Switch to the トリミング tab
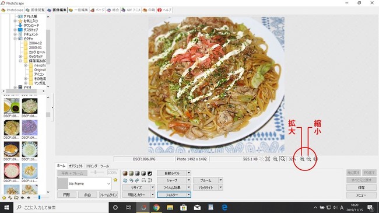This screenshot has width=379, height=213. pos(92,166)
